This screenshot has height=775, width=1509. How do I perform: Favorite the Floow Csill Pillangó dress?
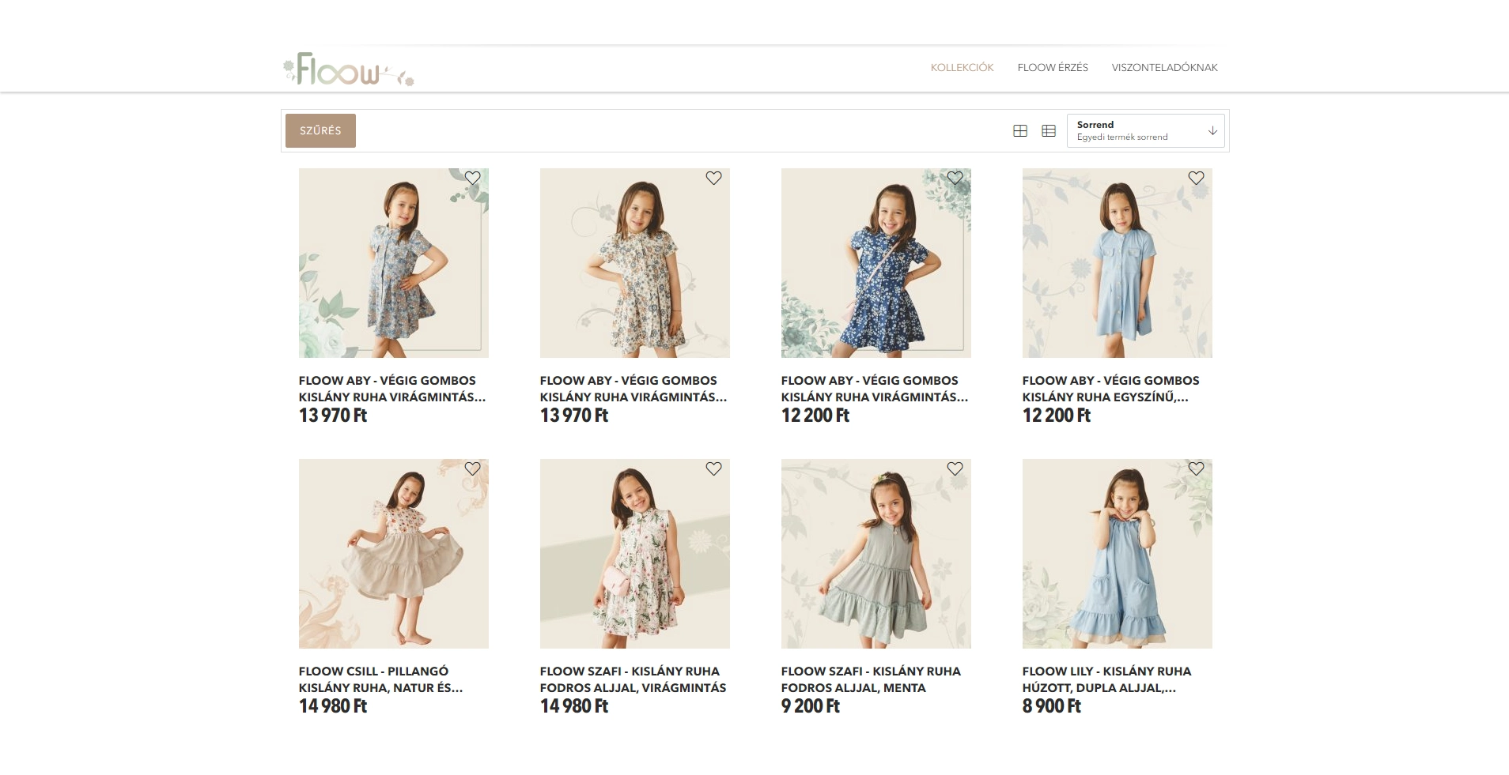point(472,469)
